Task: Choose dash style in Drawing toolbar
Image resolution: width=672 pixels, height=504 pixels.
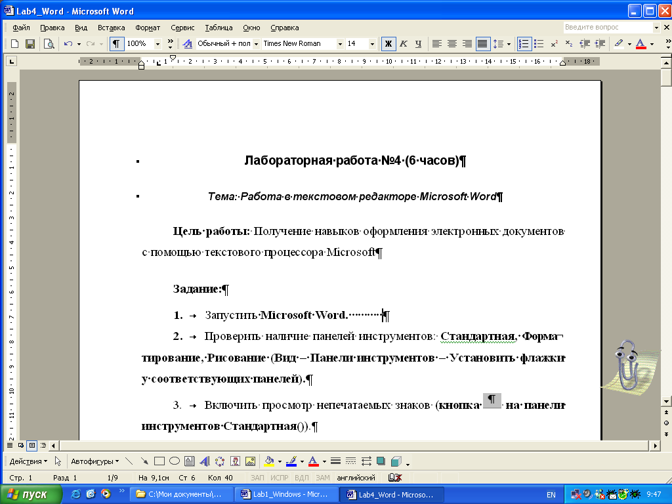Action: coord(350,461)
